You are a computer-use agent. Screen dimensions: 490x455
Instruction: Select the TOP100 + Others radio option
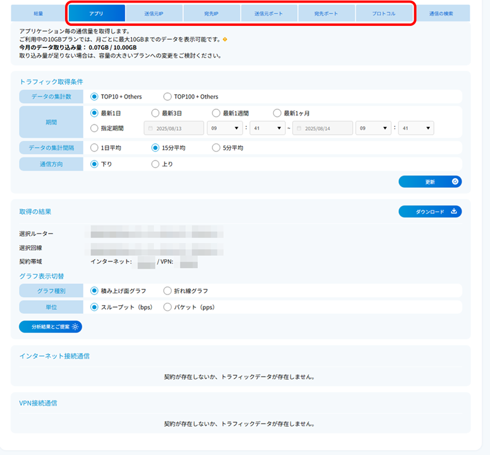pos(168,97)
